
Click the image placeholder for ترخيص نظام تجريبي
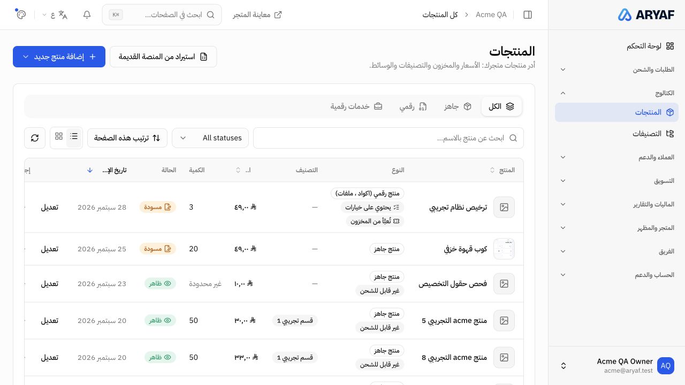504,207
